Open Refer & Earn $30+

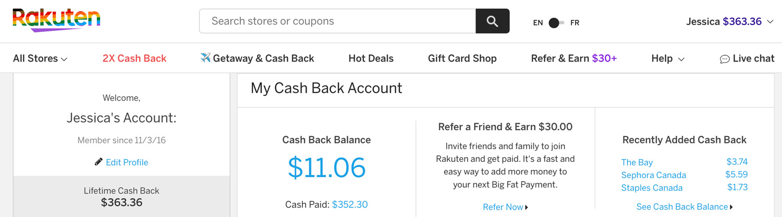573,58
